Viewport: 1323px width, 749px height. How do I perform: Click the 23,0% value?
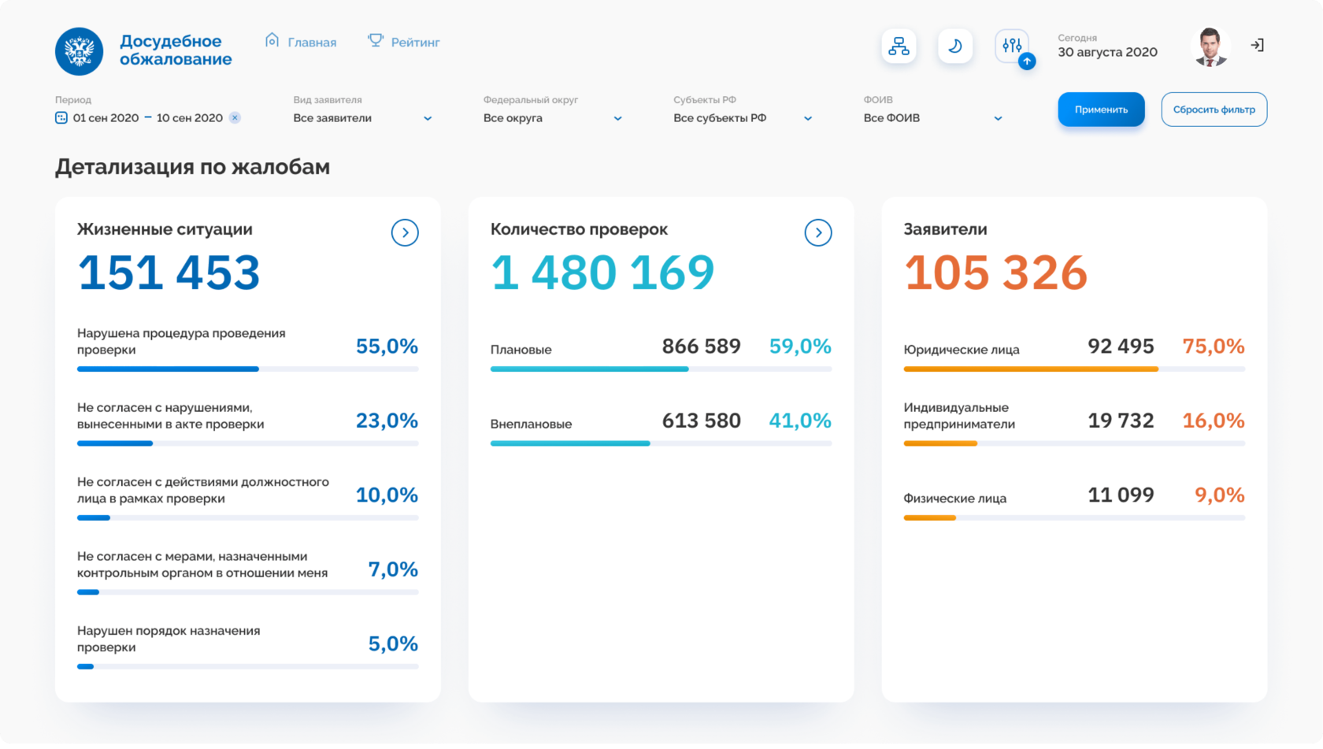coord(387,421)
